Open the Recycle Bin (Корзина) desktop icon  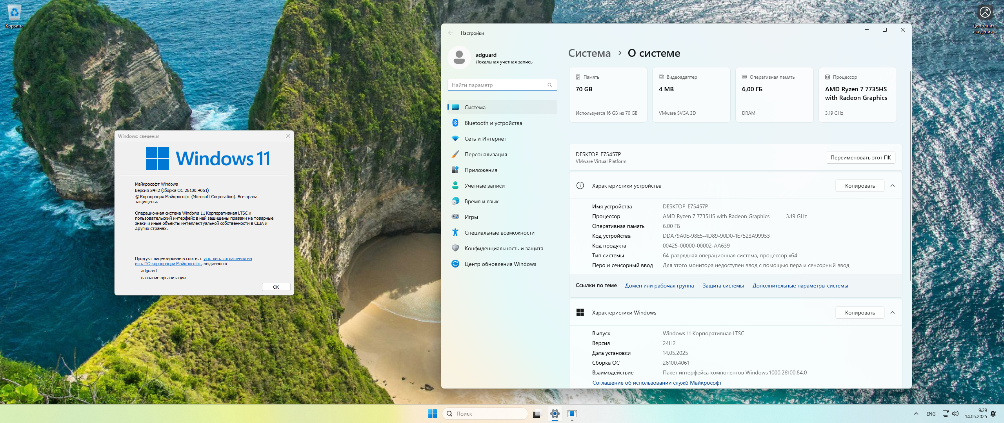pos(15,16)
